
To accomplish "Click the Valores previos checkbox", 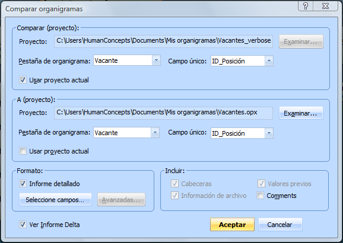I will (x=261, y=184).
